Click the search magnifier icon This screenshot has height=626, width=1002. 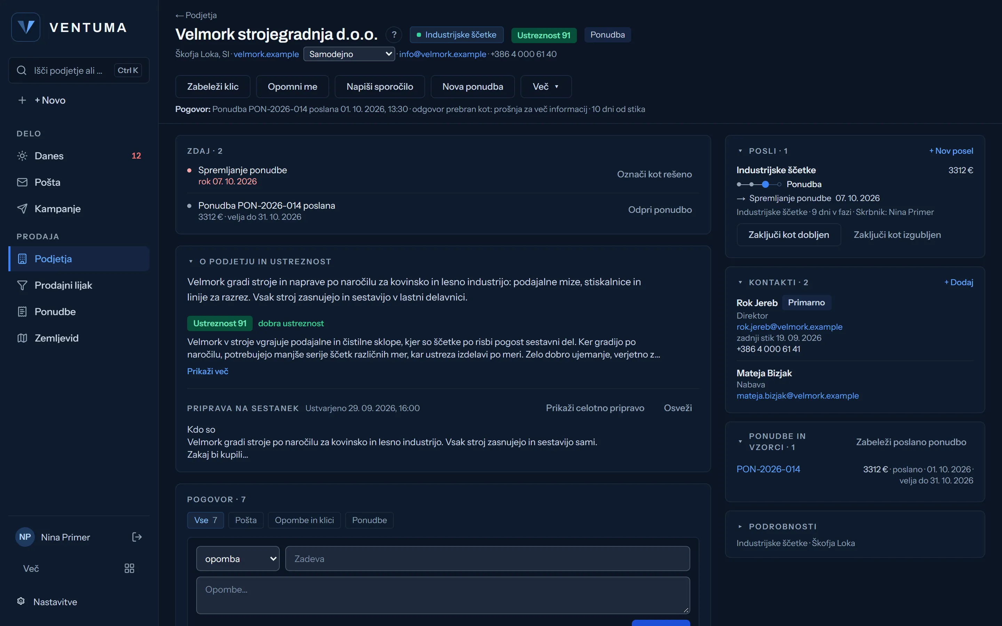click(x=22, y=70)
